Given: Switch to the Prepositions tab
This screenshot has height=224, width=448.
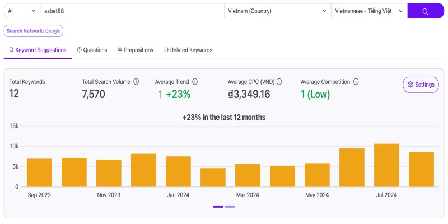Looking at the screenshot, I should click(136, 50).
